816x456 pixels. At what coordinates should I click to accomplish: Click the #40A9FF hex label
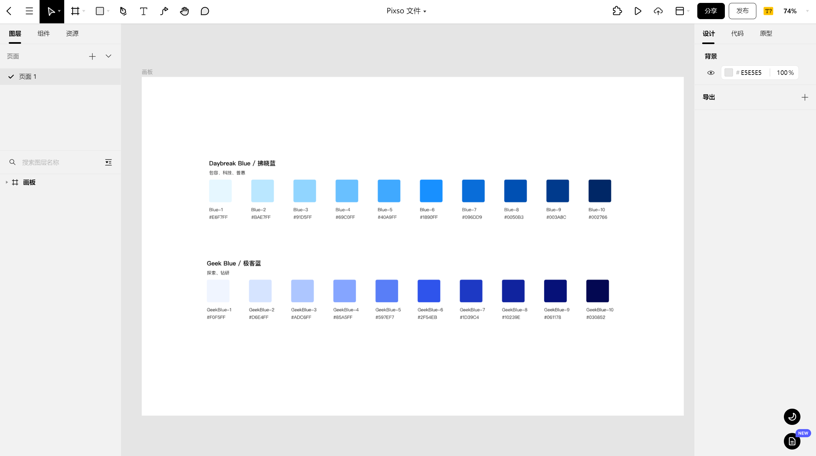pos(387,217)
